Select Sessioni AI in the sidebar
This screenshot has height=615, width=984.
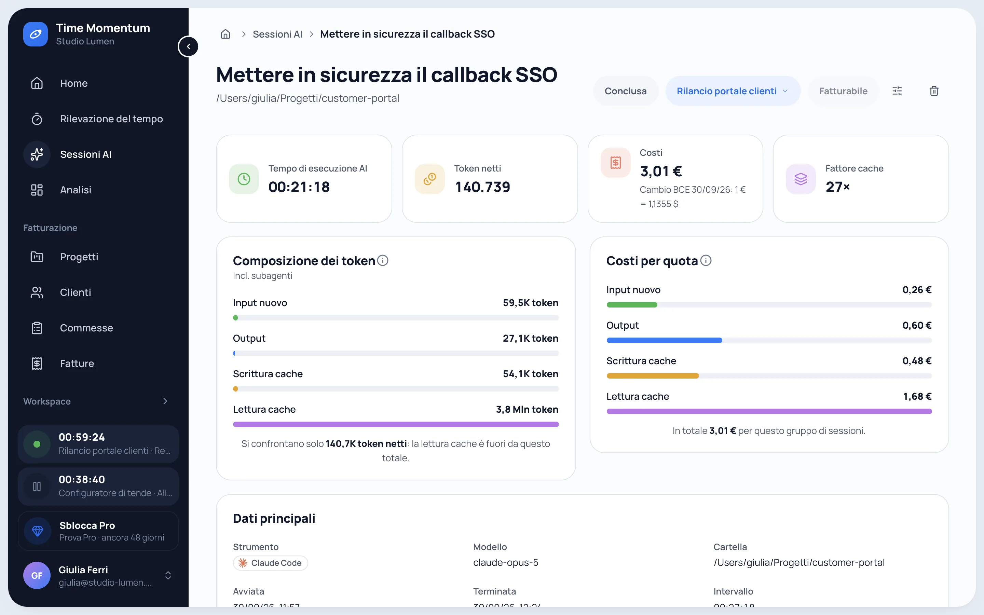98,154
